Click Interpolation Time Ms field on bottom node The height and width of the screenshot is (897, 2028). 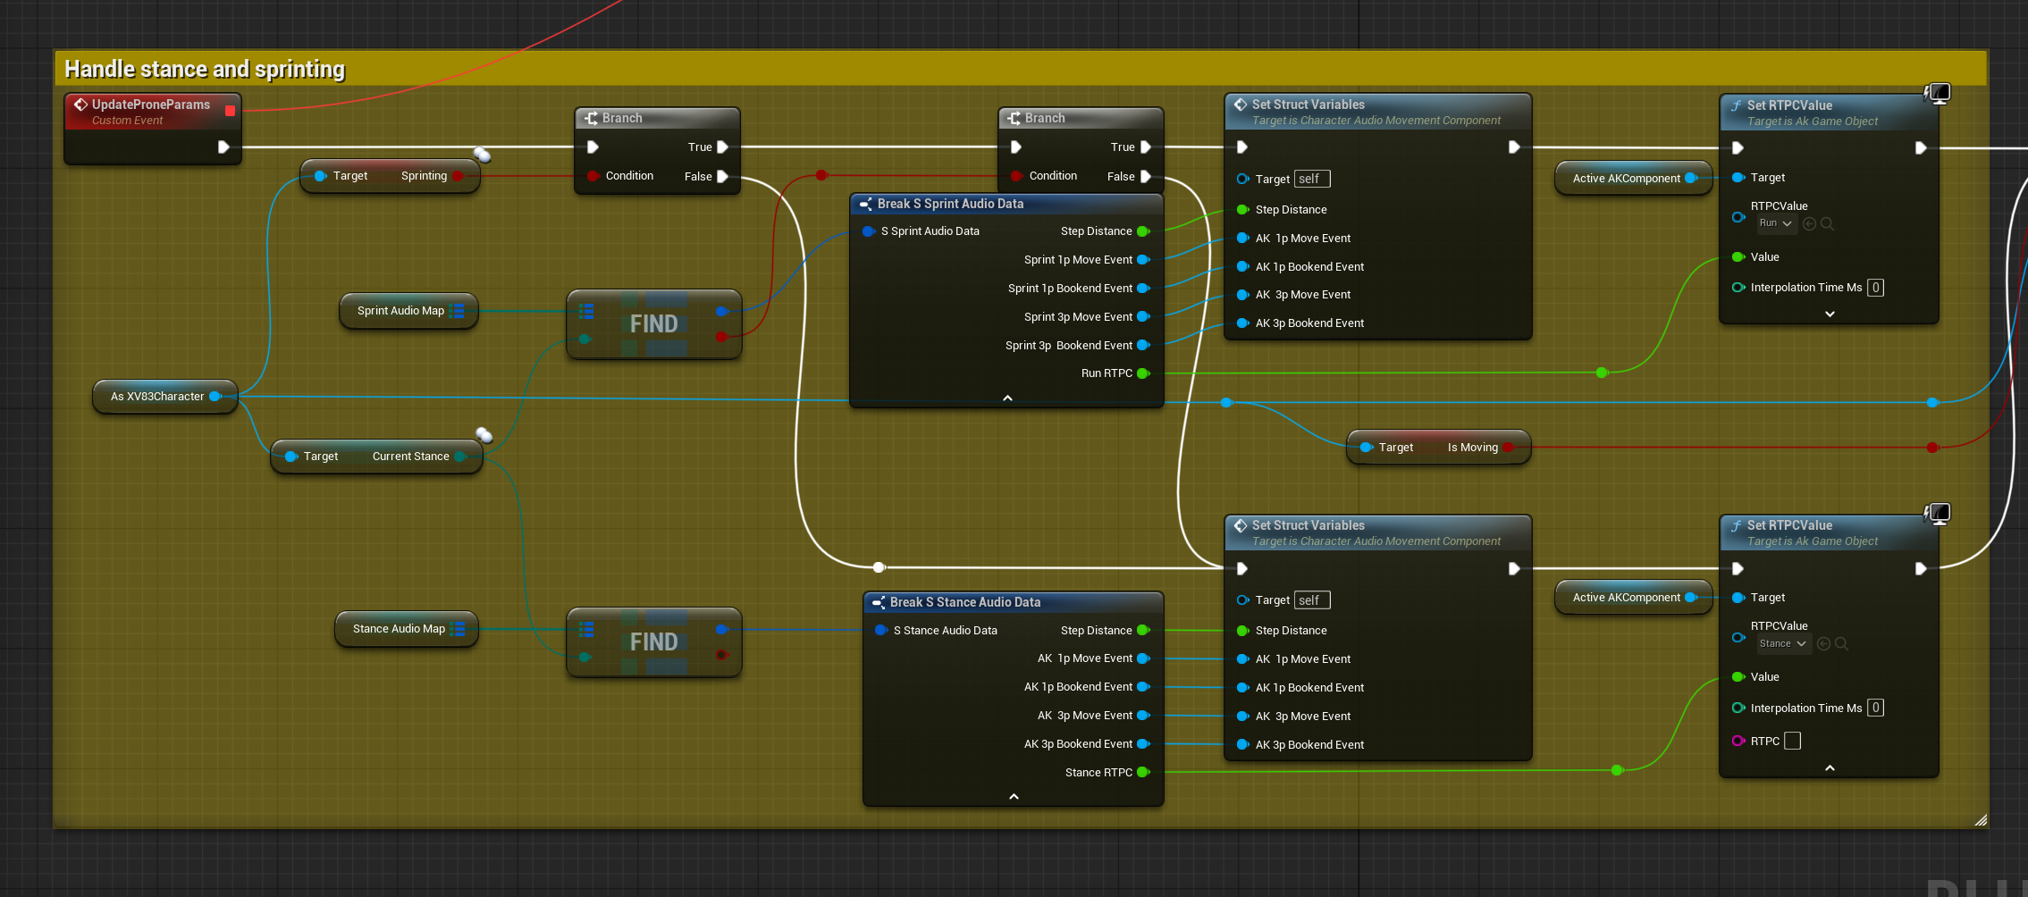pyautogui.click(x=1875, y=708)
